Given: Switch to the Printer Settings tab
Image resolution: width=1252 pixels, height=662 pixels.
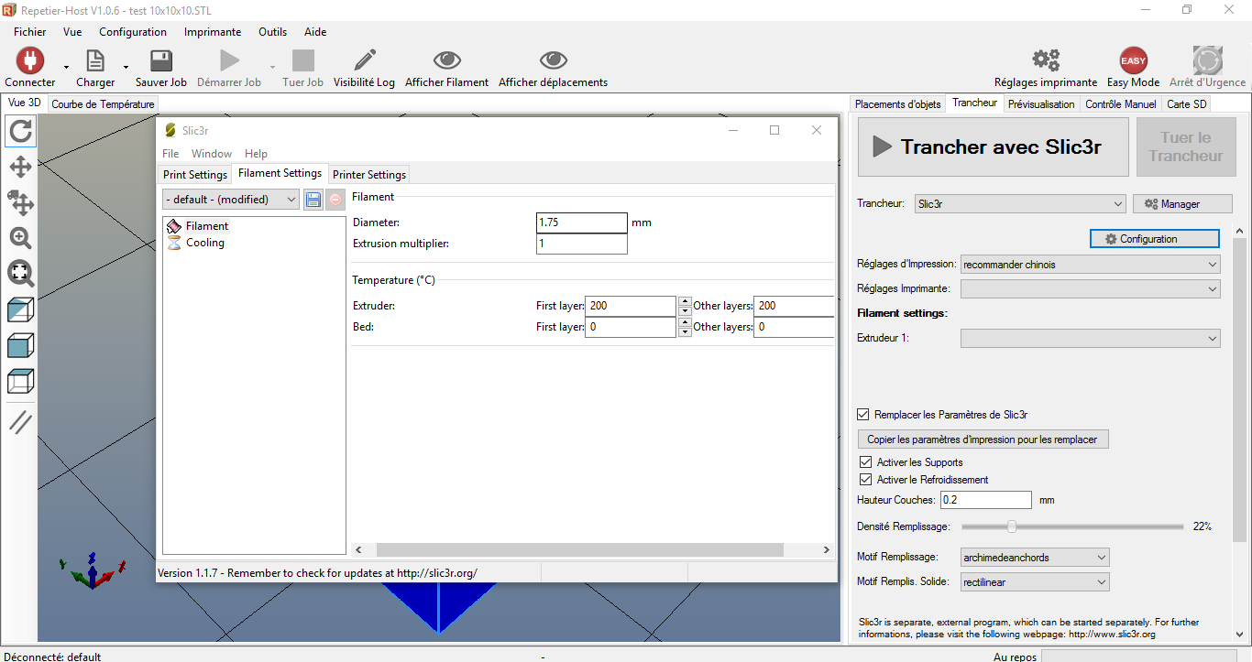Looking at the screenshot, I should tap(369, 174).
